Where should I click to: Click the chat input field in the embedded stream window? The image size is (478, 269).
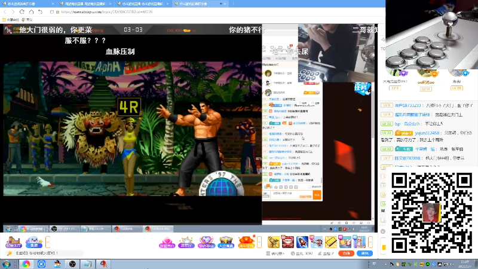point(291,195)
